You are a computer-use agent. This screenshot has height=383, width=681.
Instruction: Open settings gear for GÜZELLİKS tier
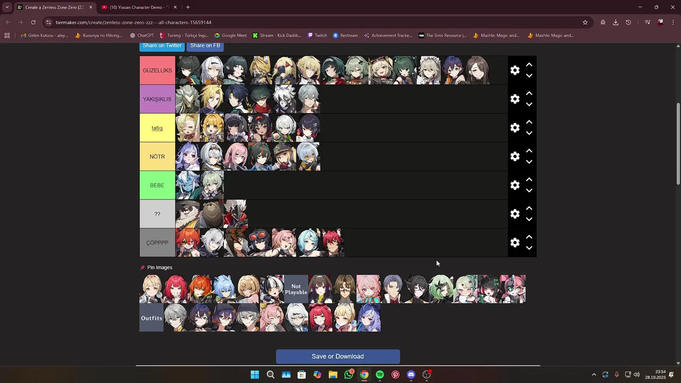click(514, 70)
